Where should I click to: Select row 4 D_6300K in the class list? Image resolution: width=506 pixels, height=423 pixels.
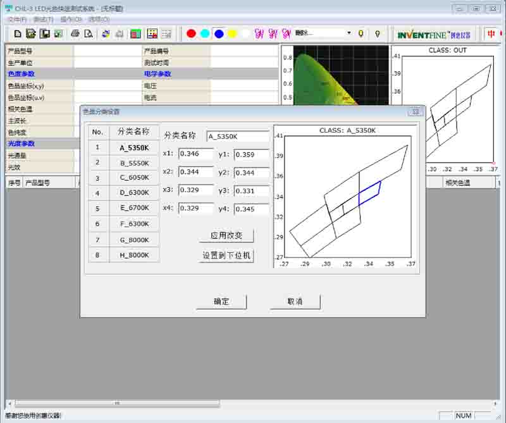point(124,193)
